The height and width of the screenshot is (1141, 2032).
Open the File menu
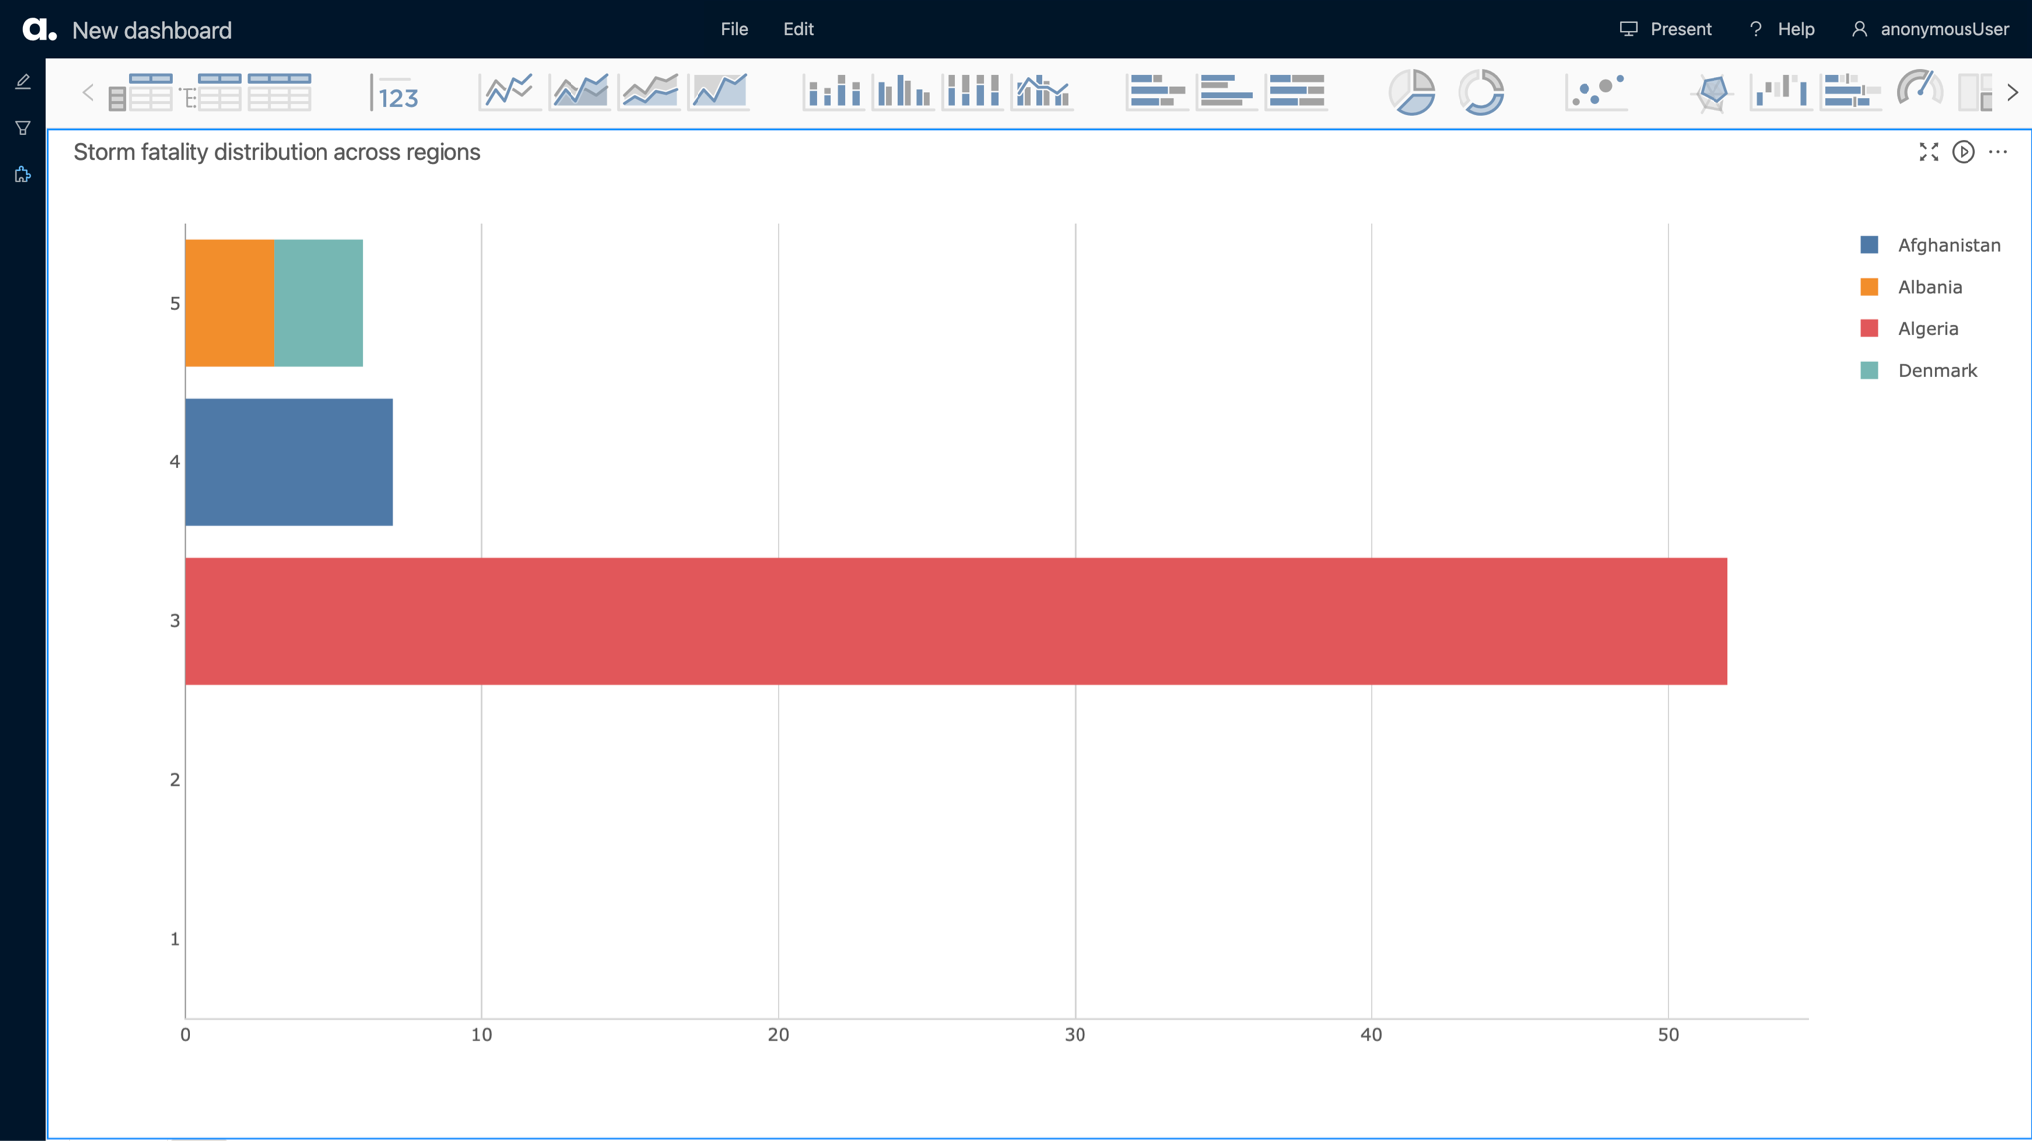(x=734, y=29)
